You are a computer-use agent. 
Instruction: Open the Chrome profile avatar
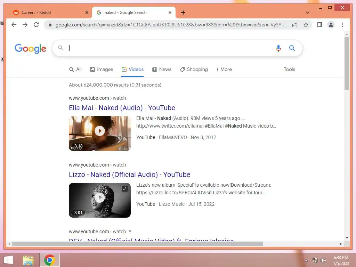[331, 25]
